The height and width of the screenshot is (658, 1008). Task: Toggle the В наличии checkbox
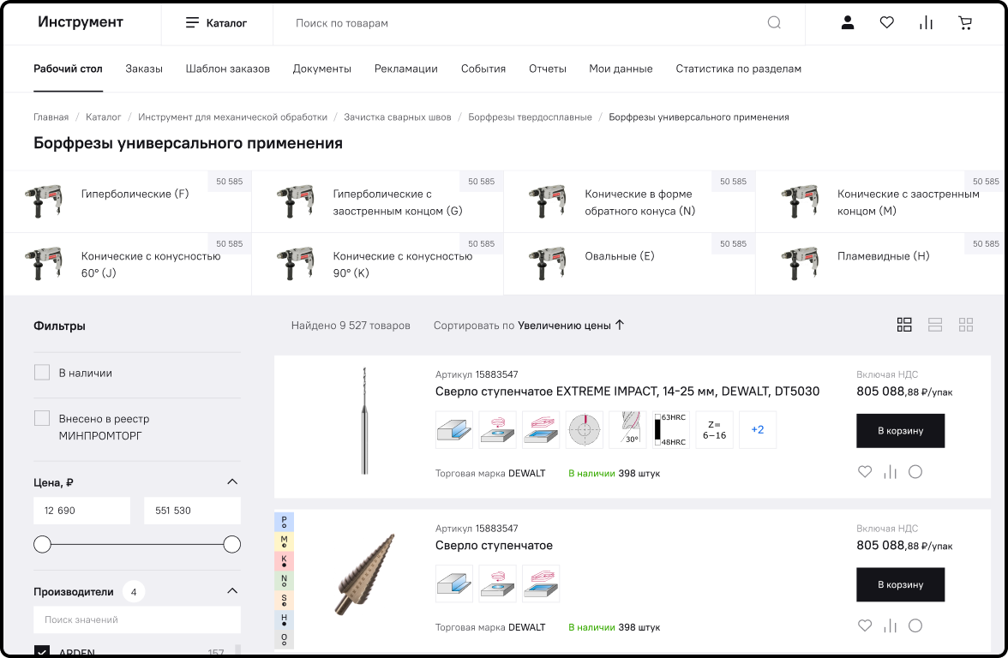pos(42,373)
